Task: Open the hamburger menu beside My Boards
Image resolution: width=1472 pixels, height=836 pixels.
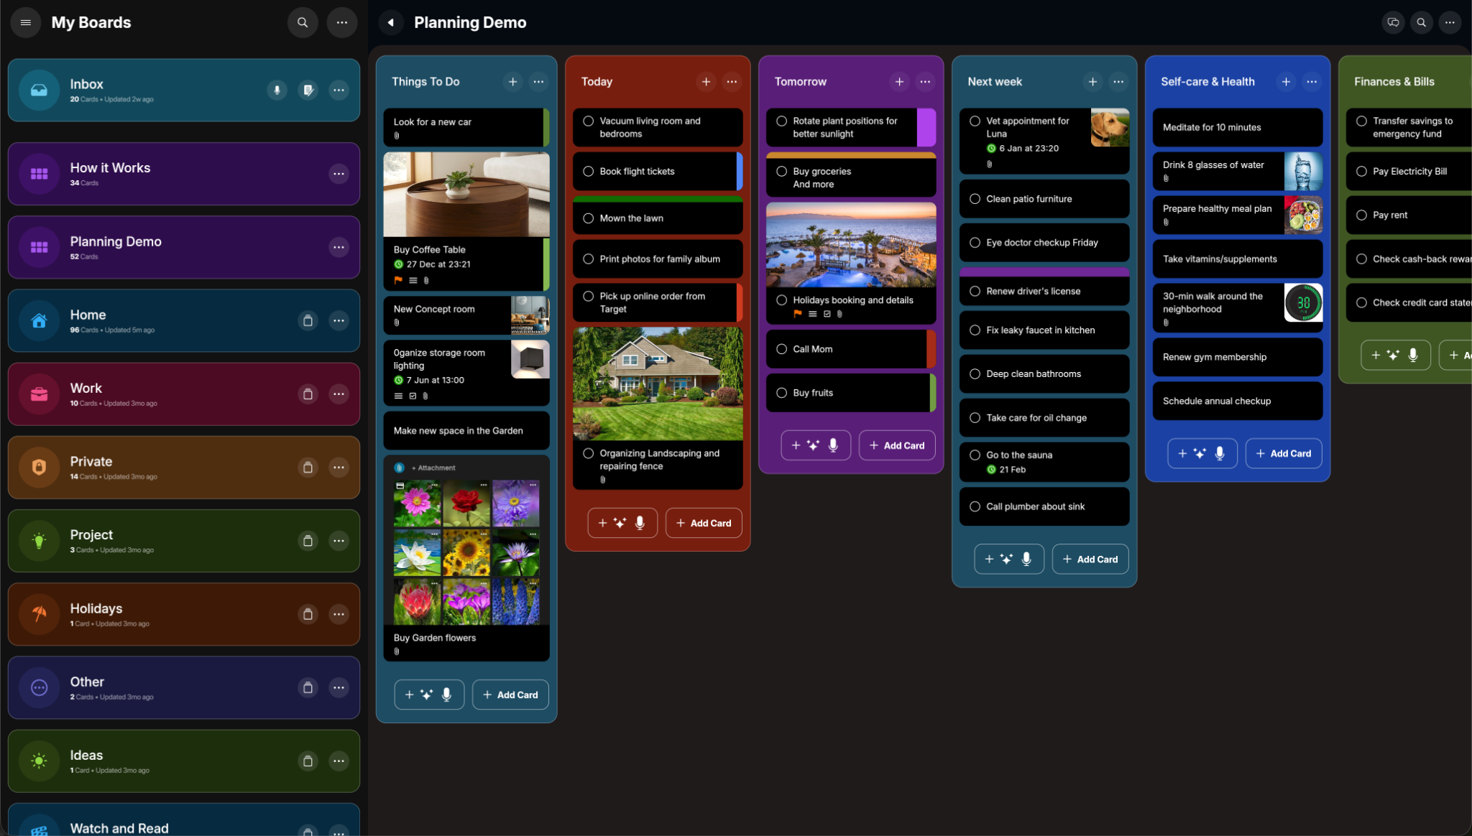Action: pos(25,22)
